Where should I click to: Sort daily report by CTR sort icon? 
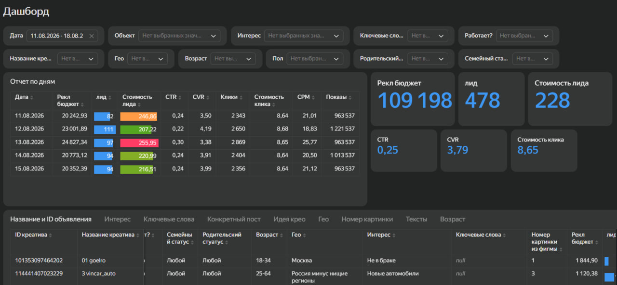(180, 97)
